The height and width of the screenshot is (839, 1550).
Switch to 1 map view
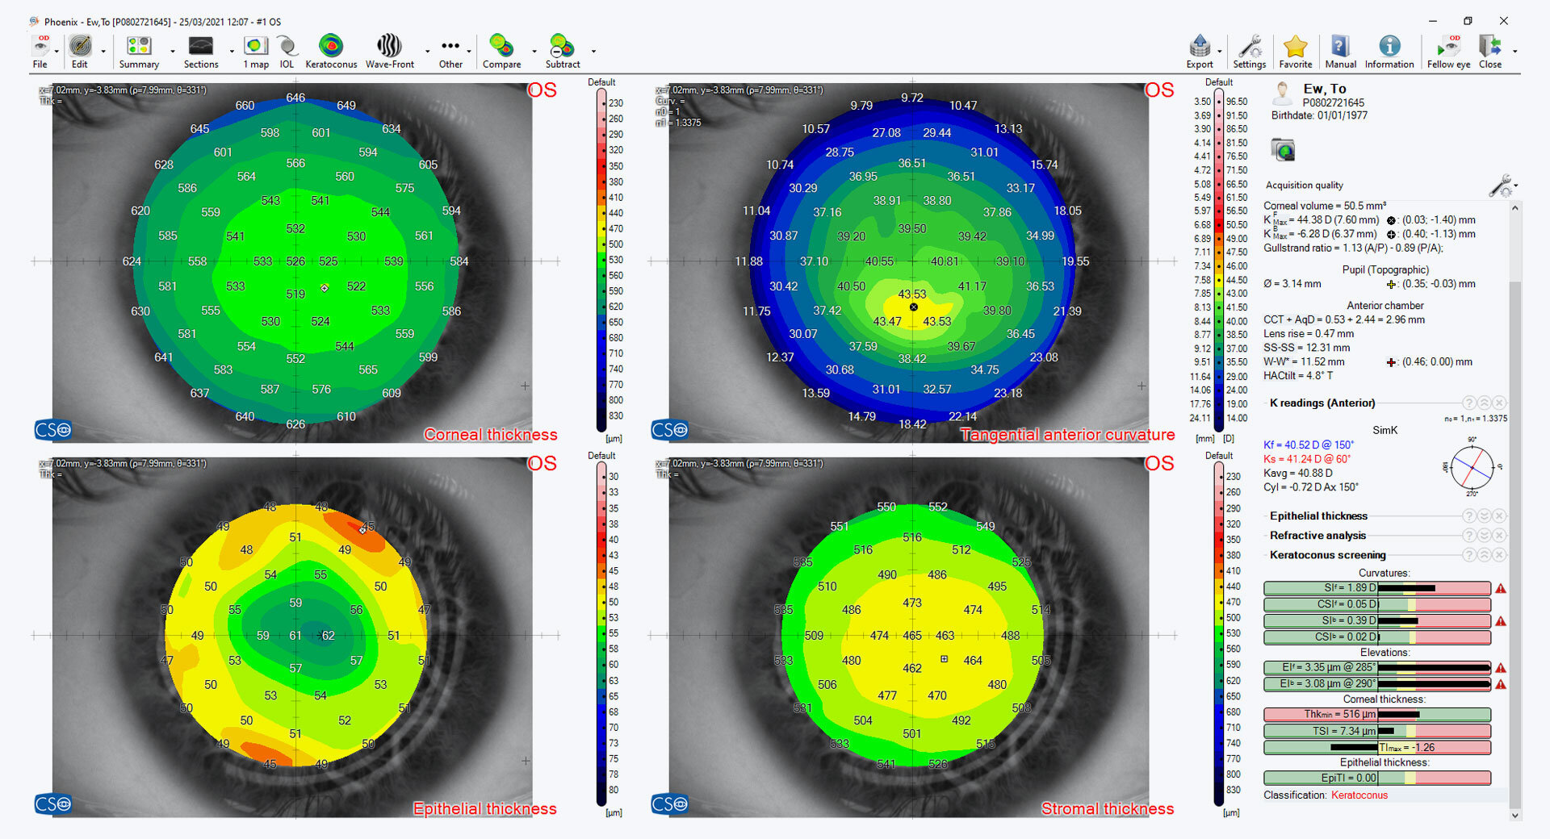256,51
